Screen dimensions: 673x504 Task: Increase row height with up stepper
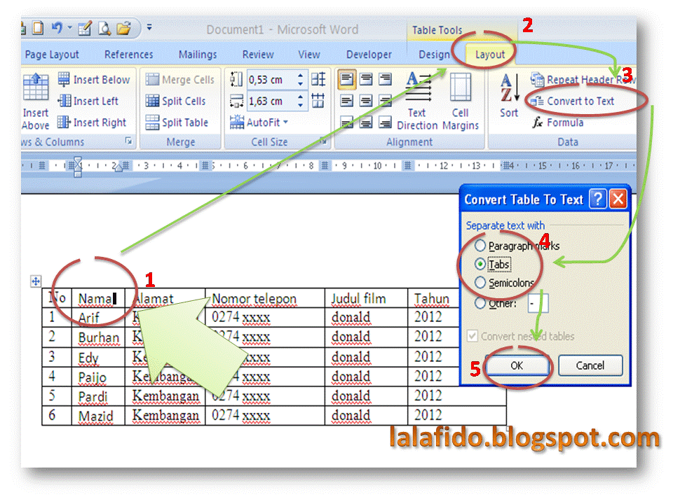tap(301, 76)
